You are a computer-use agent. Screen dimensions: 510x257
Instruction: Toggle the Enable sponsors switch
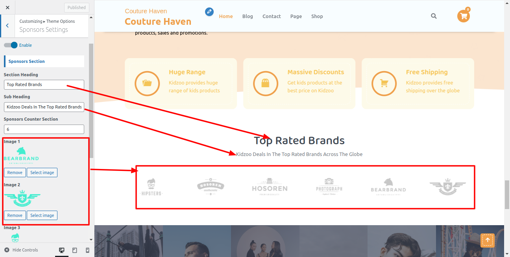coord(11,45)
